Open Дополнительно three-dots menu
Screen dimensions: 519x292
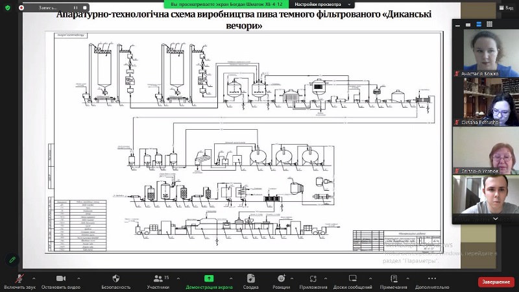point(432,278)
